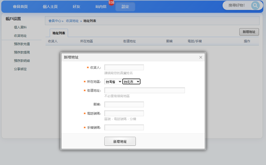Focus the 收貨人 name input field

(124, 67)
